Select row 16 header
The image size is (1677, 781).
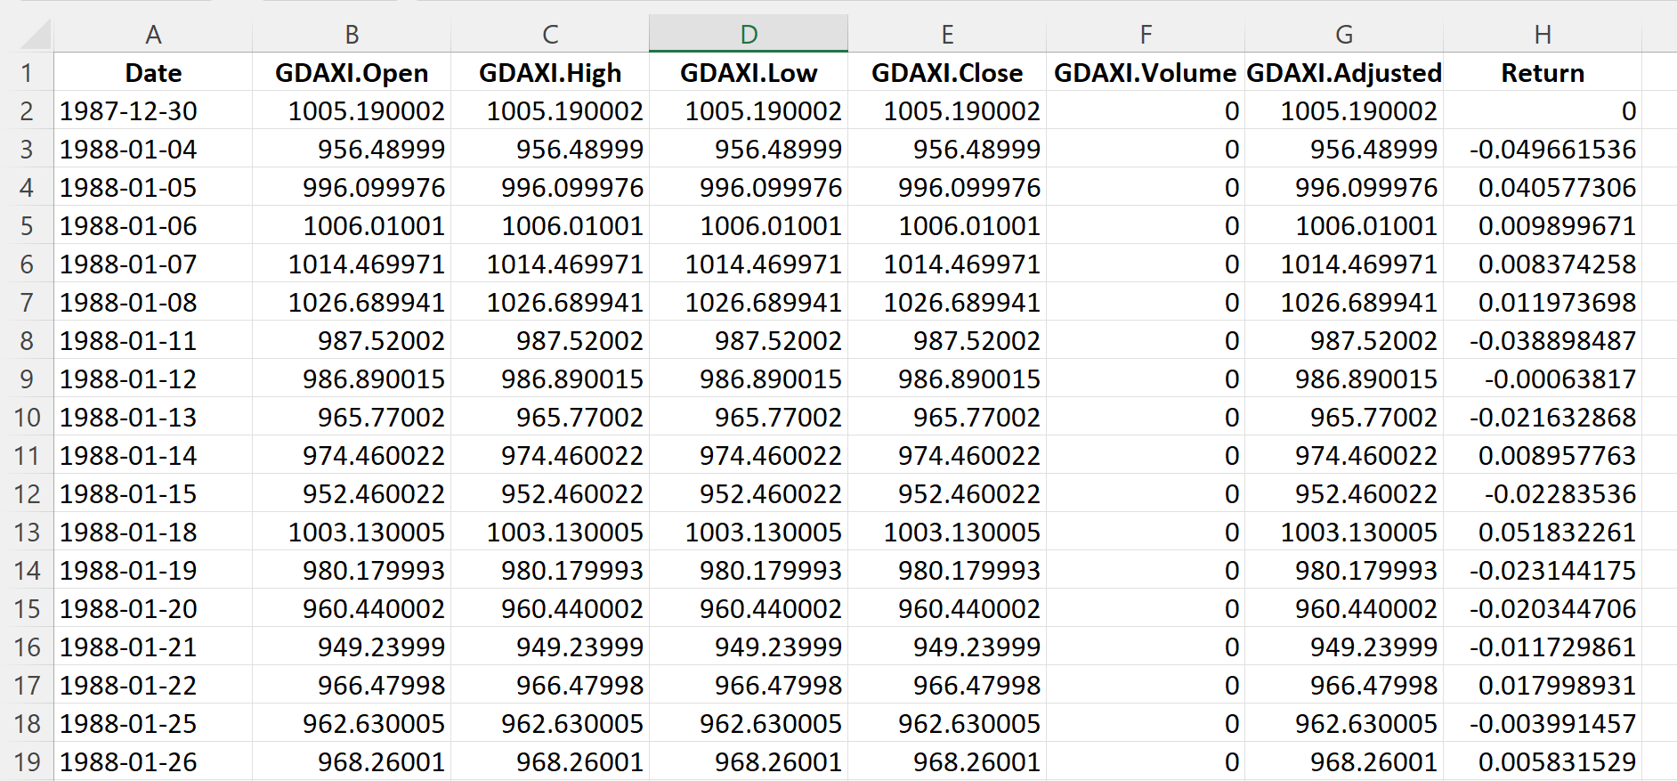tap(27, 647)
